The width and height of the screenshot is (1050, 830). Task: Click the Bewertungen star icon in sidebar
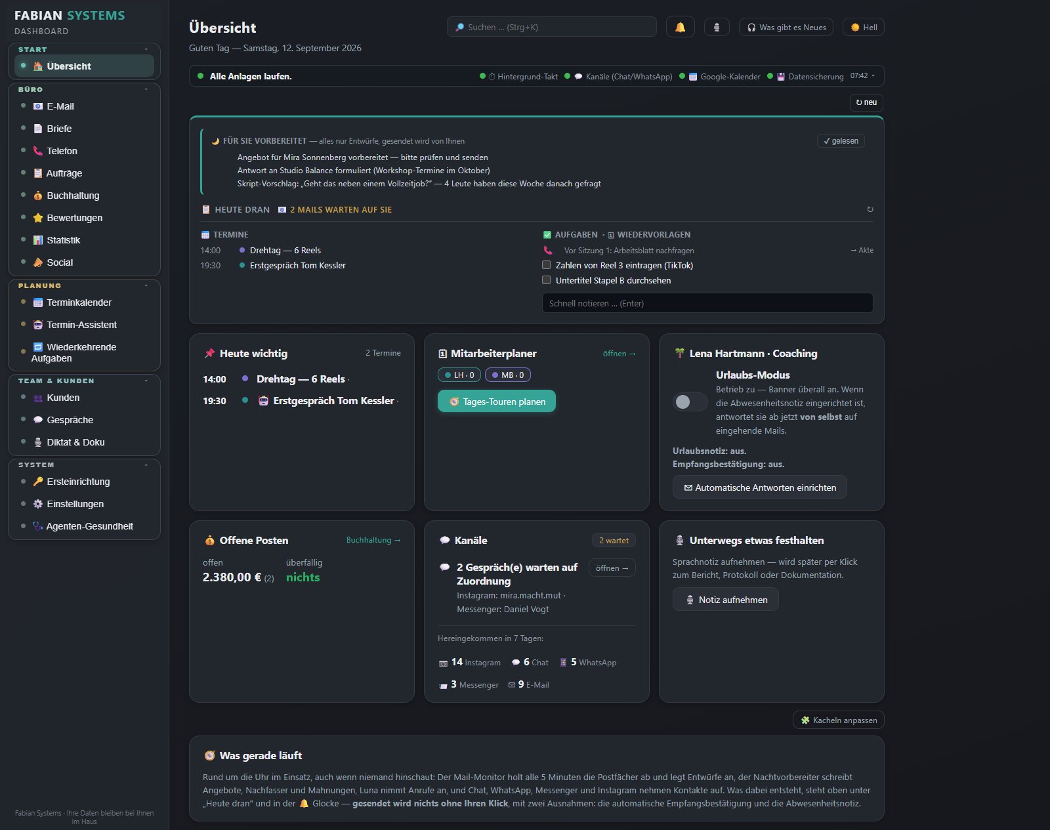tap(38, 218)
